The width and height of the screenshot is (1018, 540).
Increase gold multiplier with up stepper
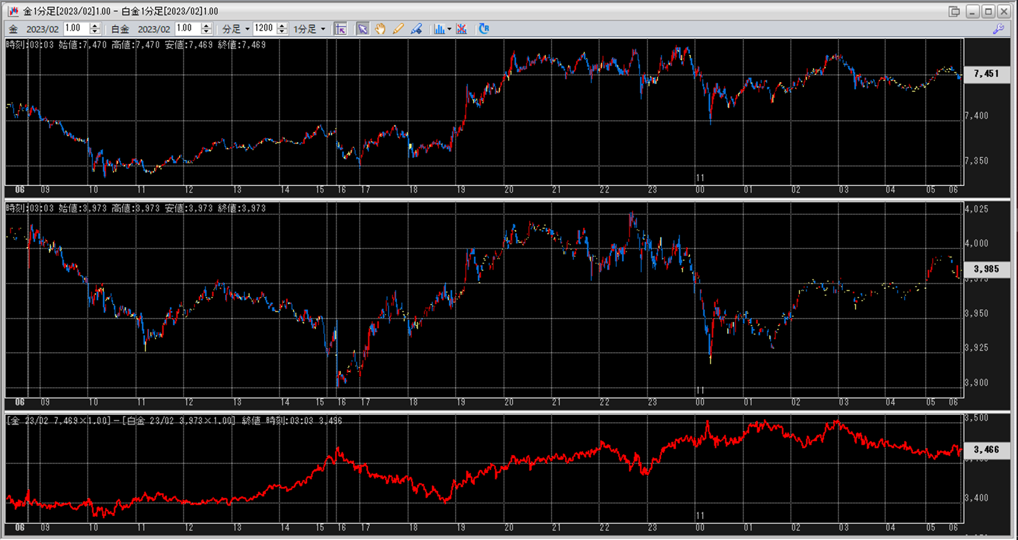coord(95,26)
